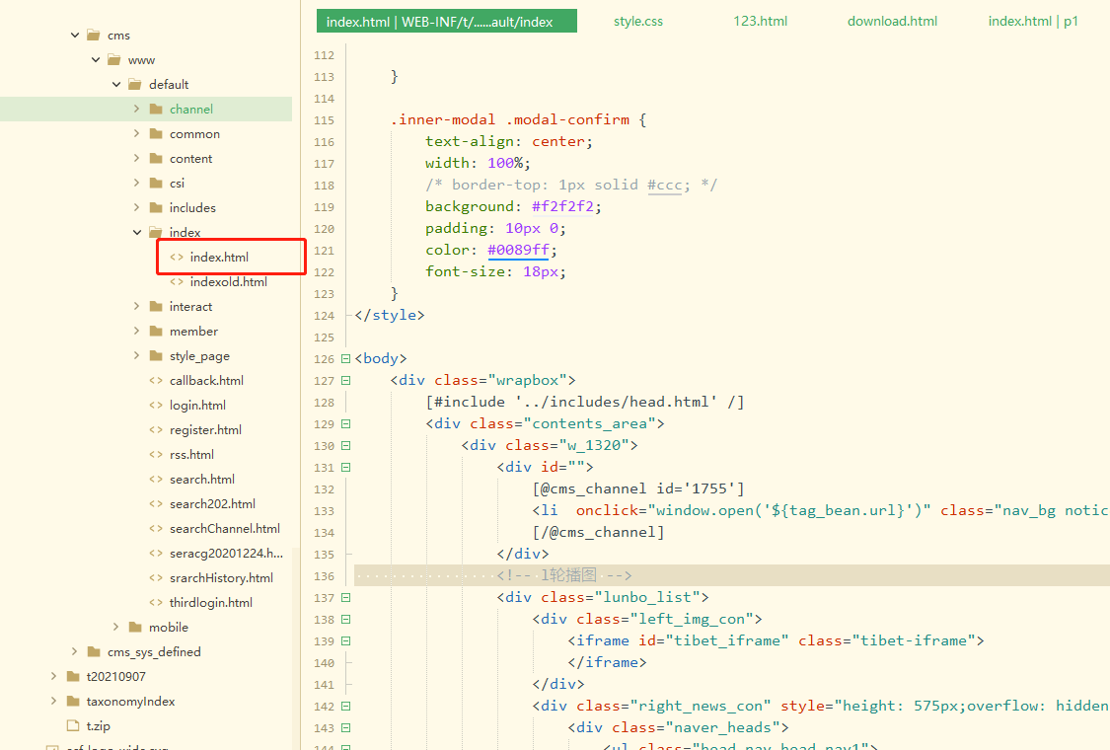The height and width of the screenshot is (750, 1110).
Task: Open search.html from the file tree
Action: (x=201, y=480)
